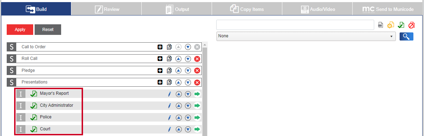The height and width of the screenshot is (136, 424).
Task: Click green arrow on Police row
Action: (197, 117)
